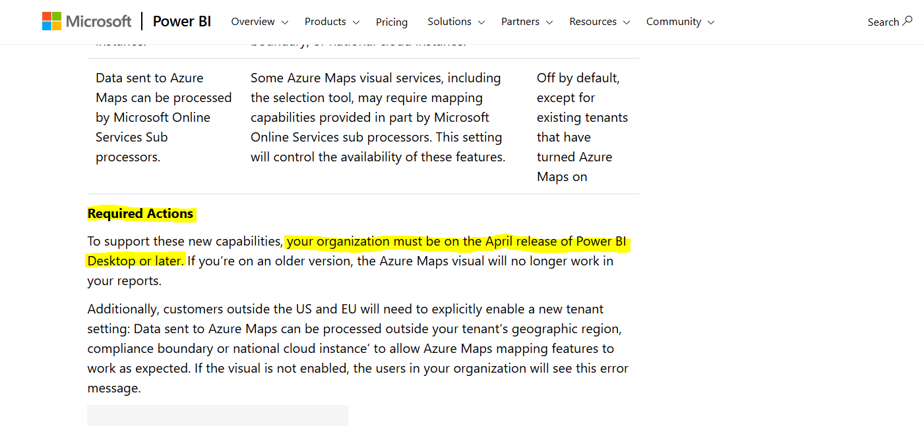924x426 pixels.
Task: Click the 'Required Actions' heading
Action: 140,213
